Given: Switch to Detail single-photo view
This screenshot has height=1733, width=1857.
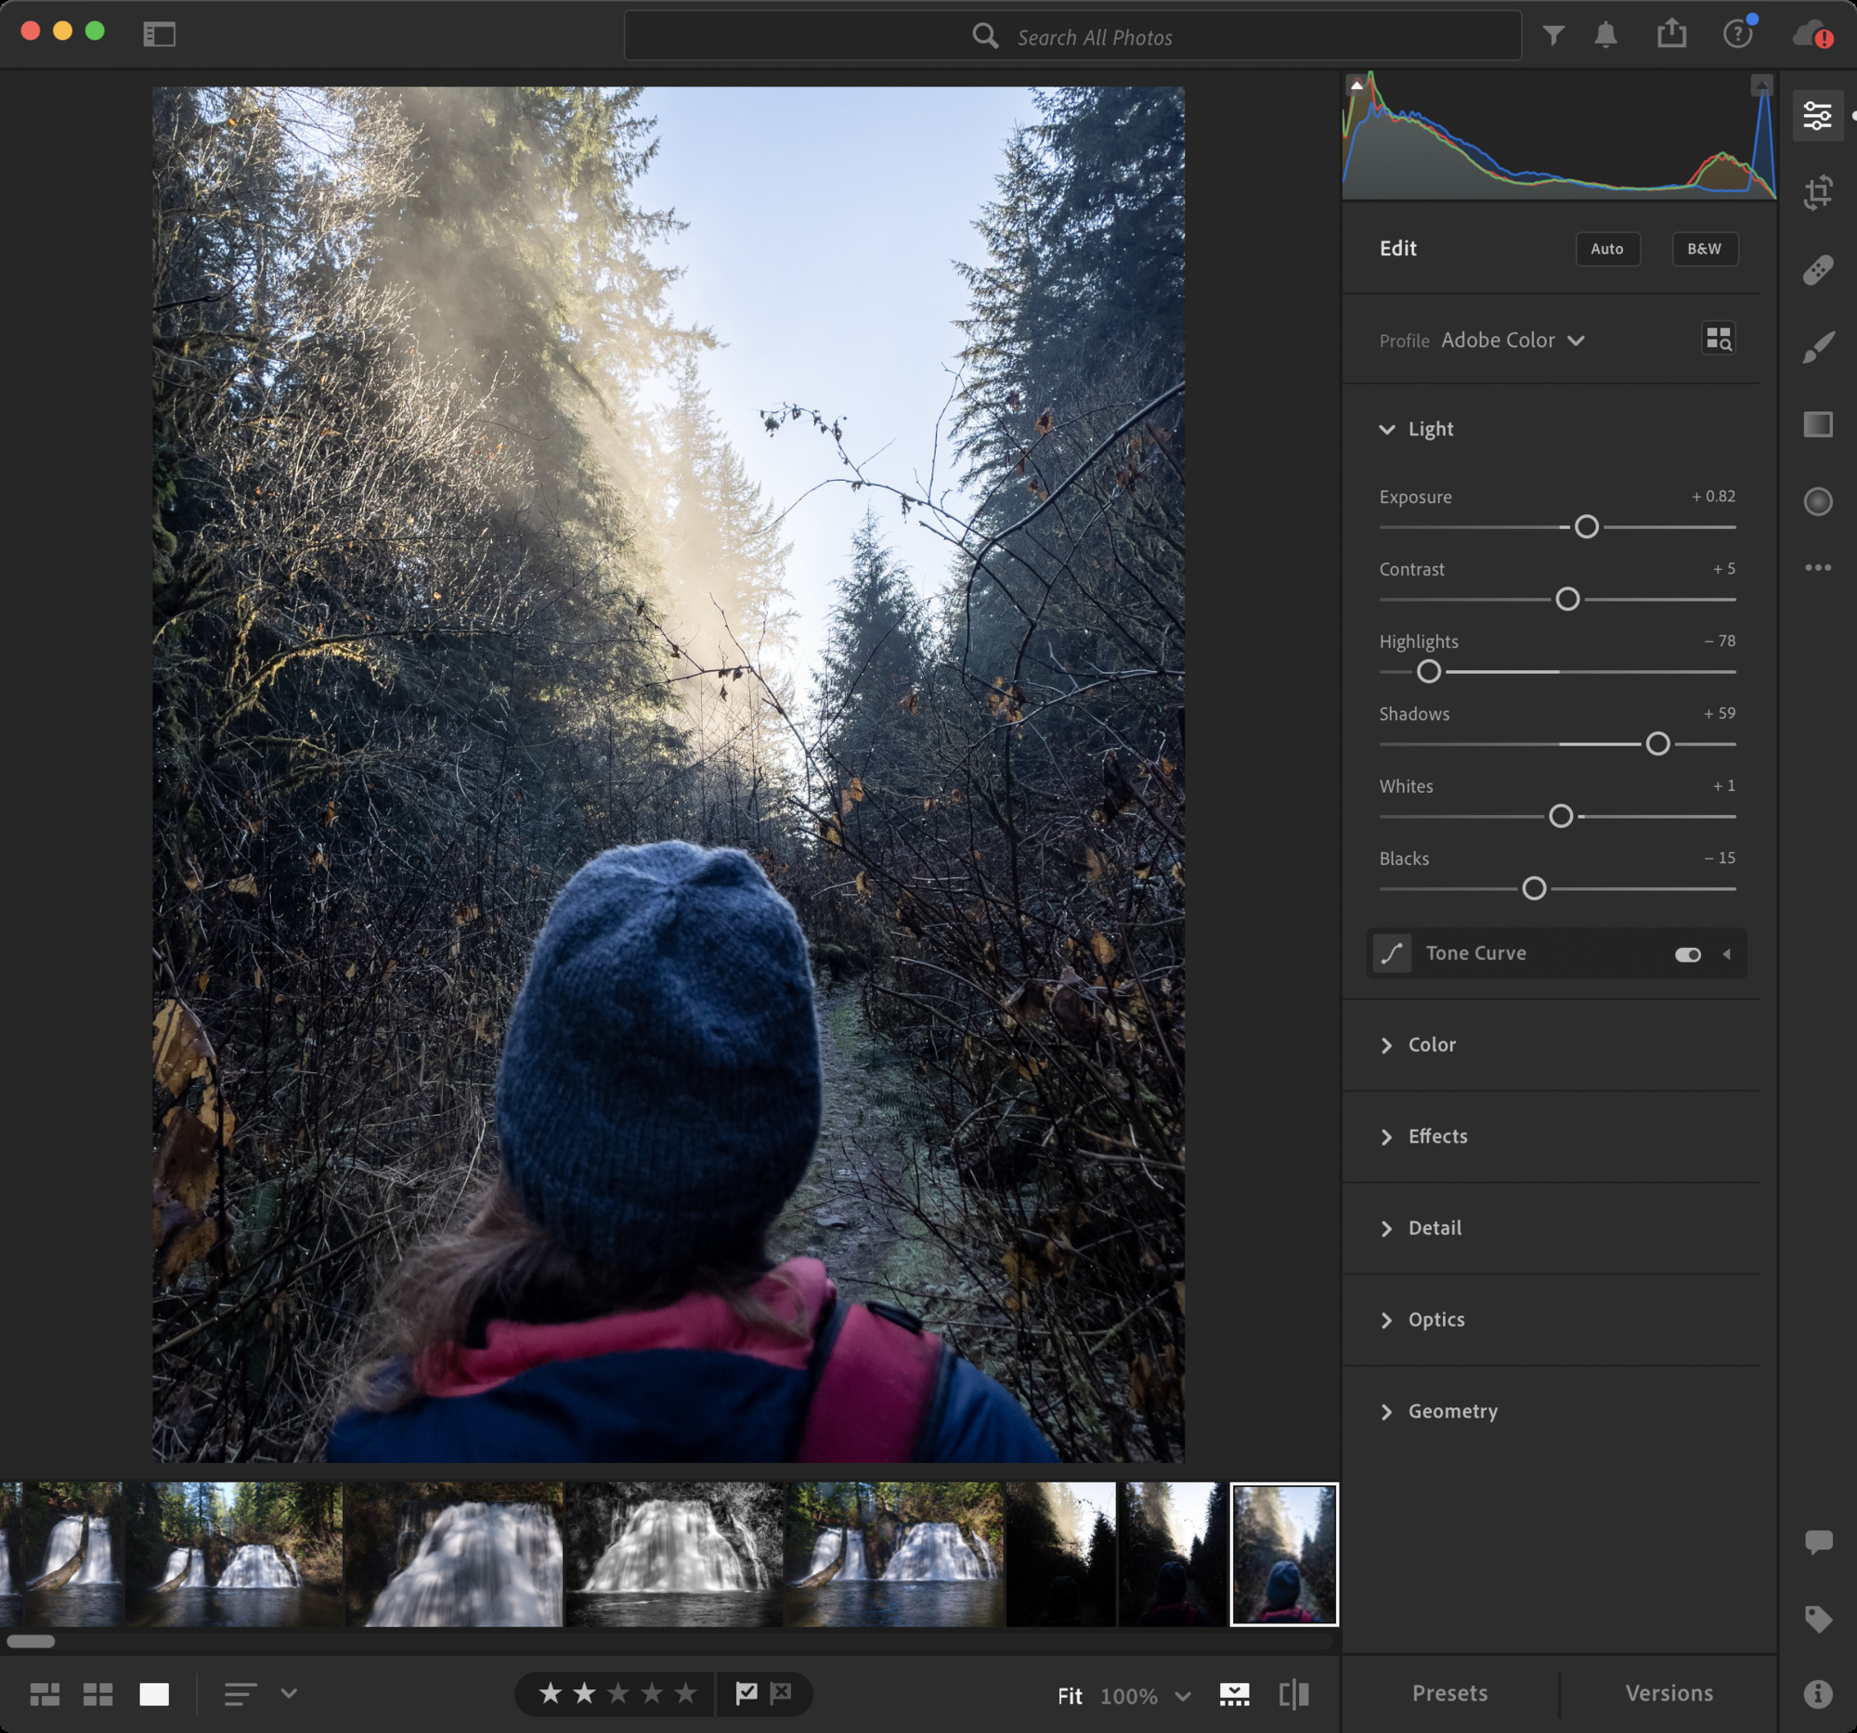Looking at the screenshot, I should (x=154, y=1694).
